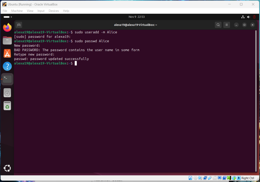Image resolution: width=260 pixels, height=182 pixels.
Task: Click the terminal search button
Action: [x=218, y=25]
